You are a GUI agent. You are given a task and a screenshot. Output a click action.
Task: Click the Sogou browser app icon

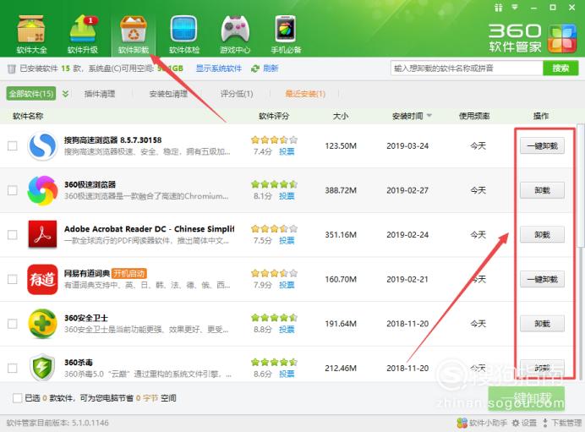(x=42, y=146)
